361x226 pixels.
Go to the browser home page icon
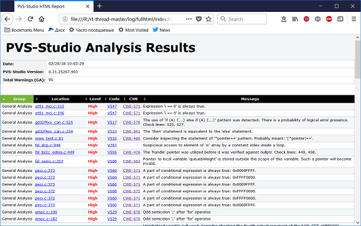[42, 19]
